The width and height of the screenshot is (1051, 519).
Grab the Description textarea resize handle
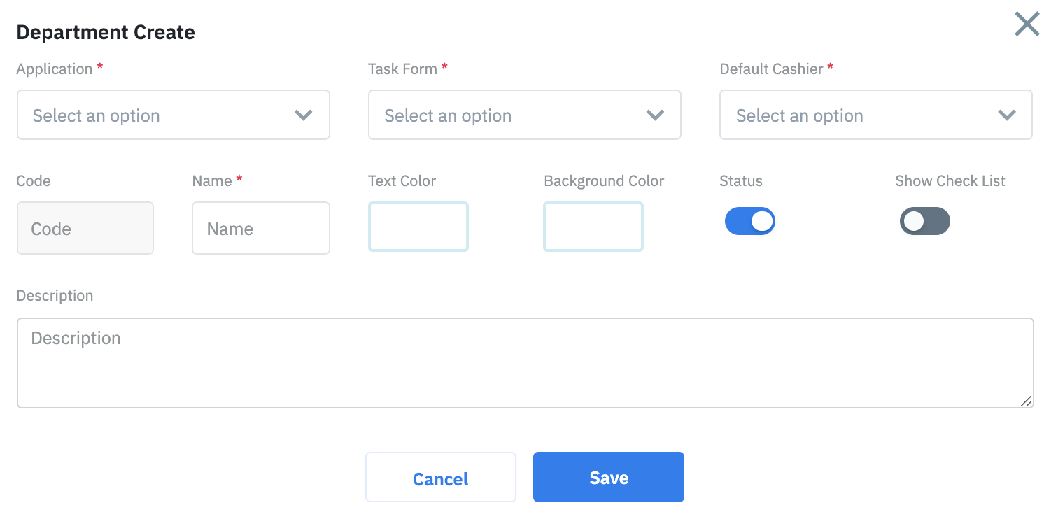[x=1026, y=401]
